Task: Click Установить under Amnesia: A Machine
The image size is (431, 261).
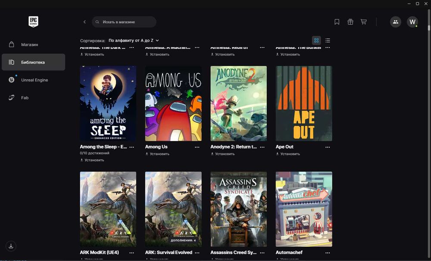Action: [157, 54]
